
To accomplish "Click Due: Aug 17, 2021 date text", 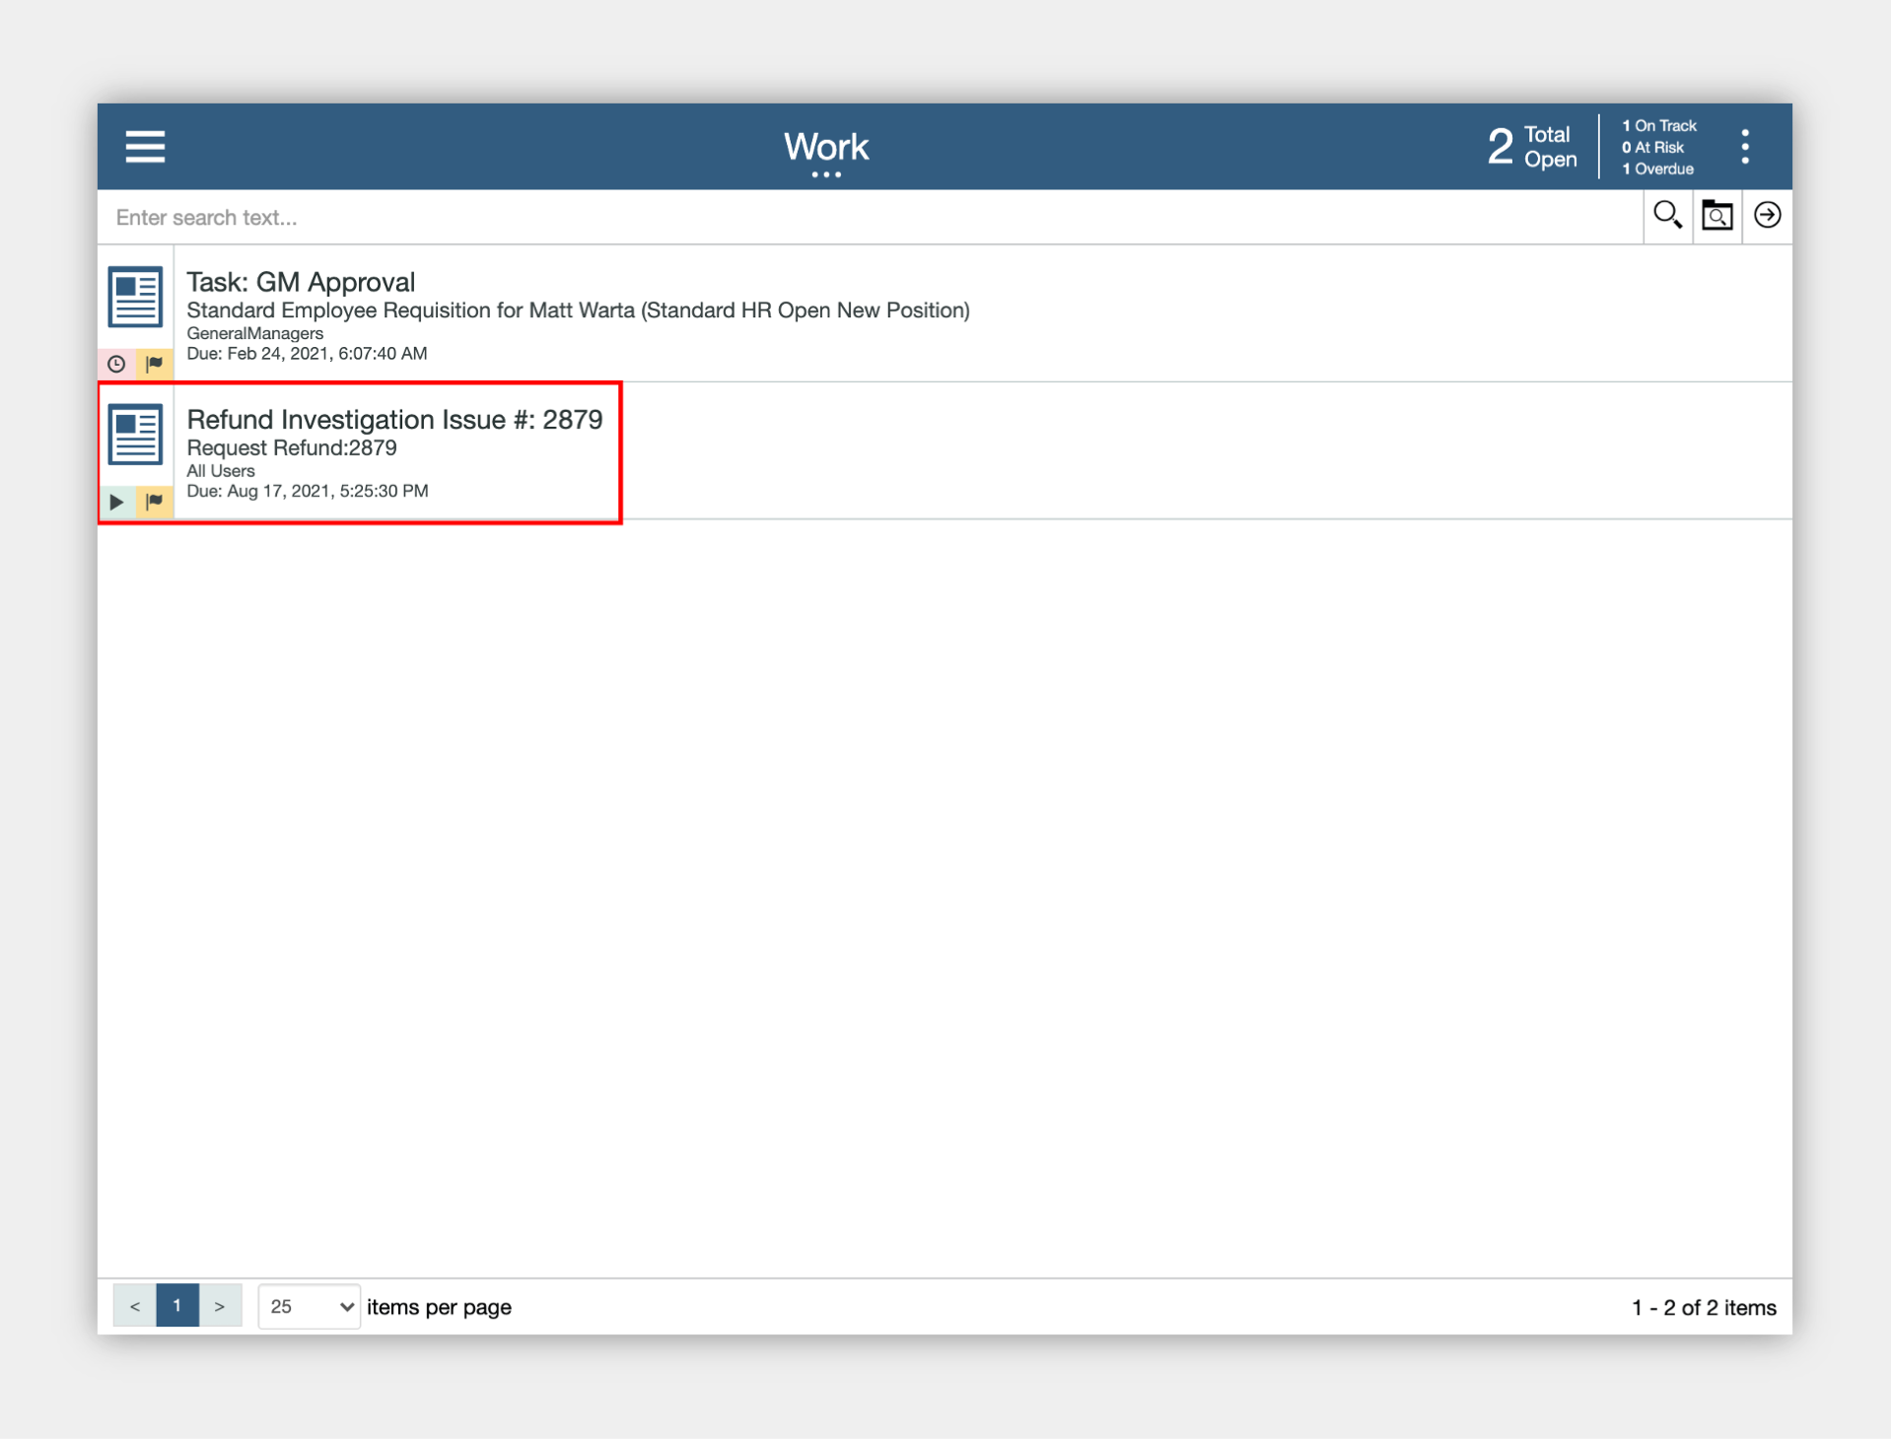I will (x=308, y=491).
